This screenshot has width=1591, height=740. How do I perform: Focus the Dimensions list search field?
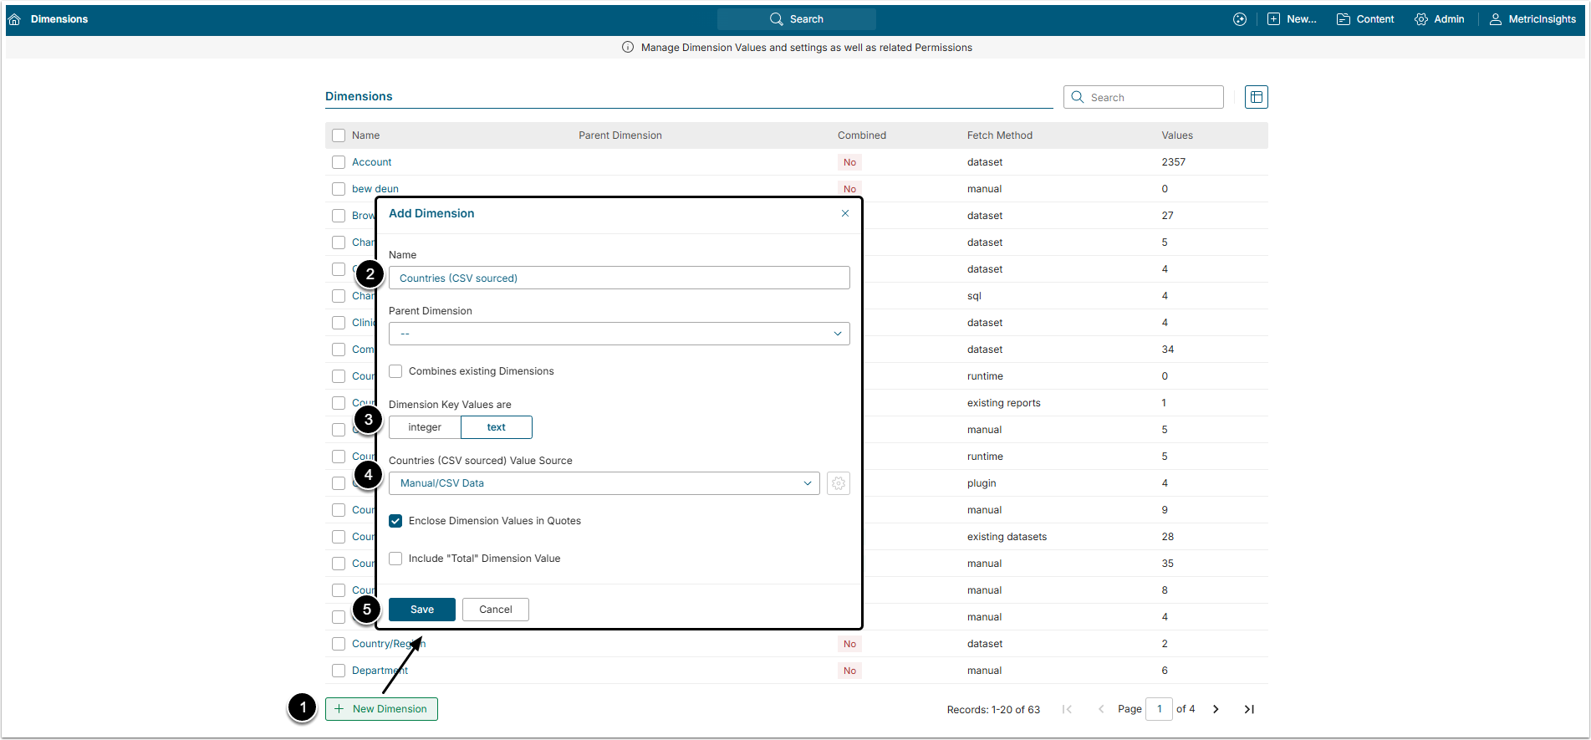click(1144, 97)
